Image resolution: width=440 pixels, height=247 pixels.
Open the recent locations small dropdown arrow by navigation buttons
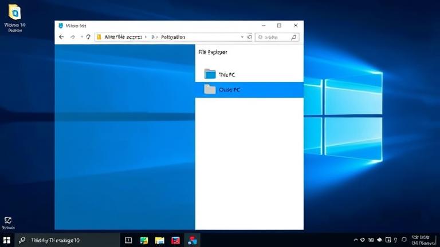click(x=82, y=37)
